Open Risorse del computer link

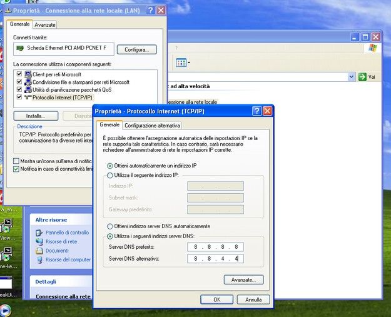coord(68,259)
